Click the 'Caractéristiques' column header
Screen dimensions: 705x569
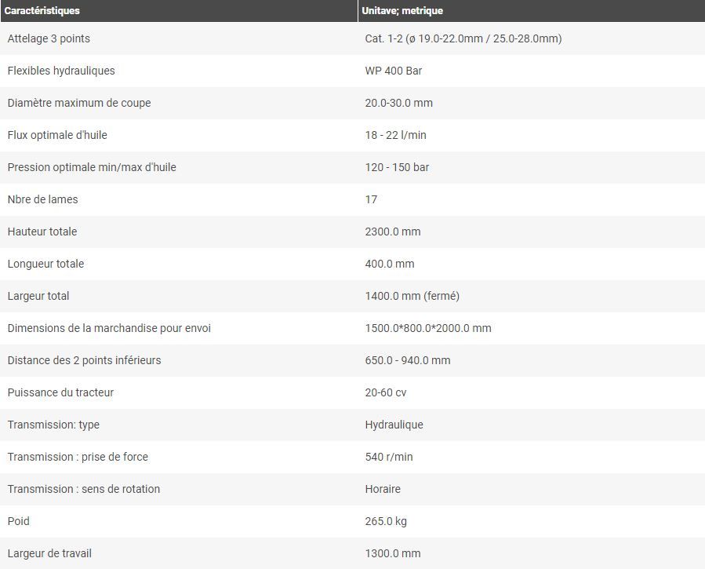[x=42, y=11]
